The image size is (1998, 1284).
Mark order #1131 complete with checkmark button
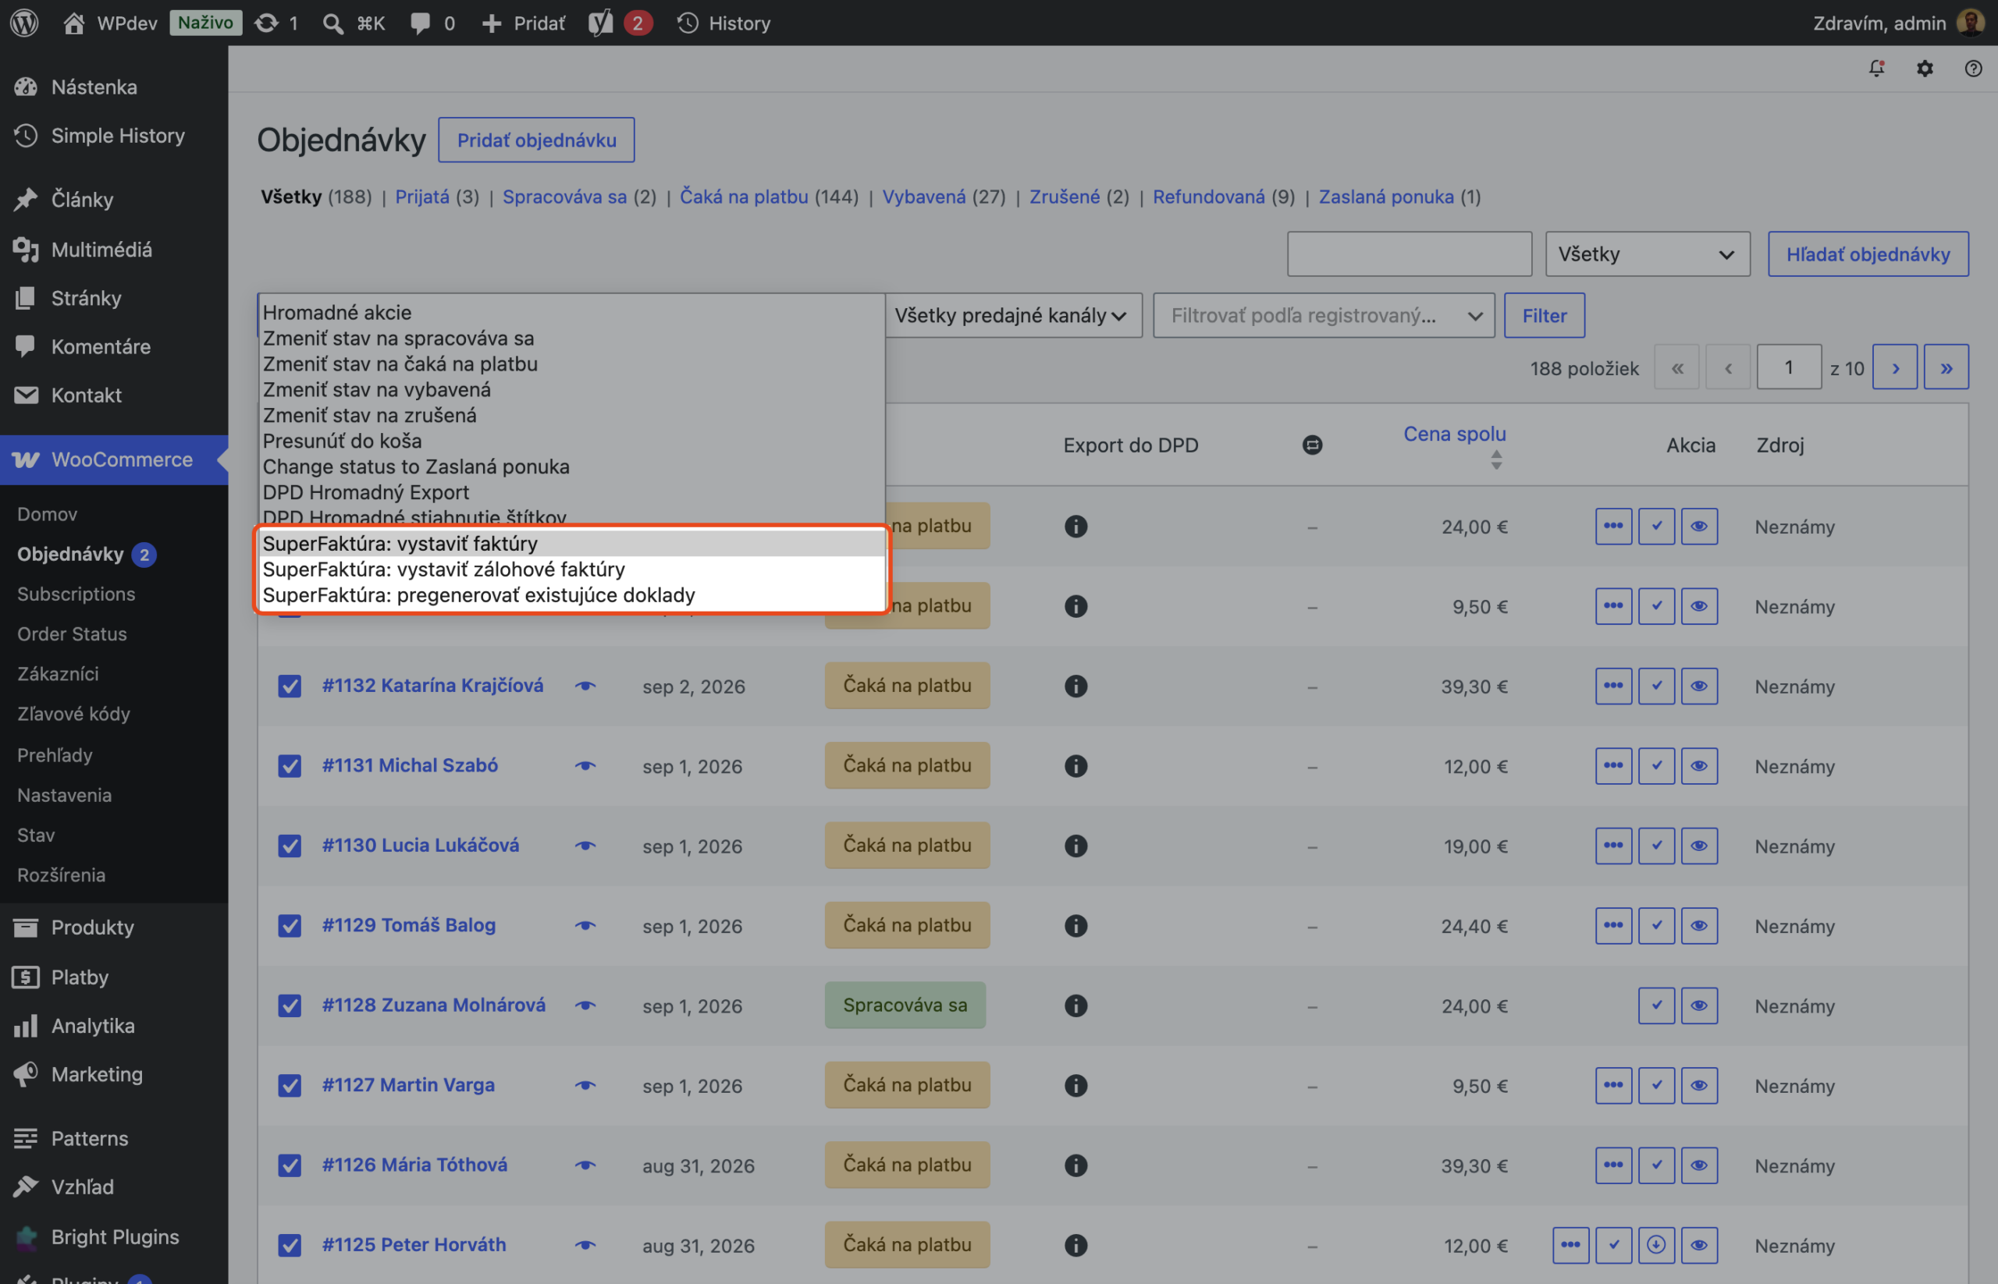click(x=1656, y=766)
